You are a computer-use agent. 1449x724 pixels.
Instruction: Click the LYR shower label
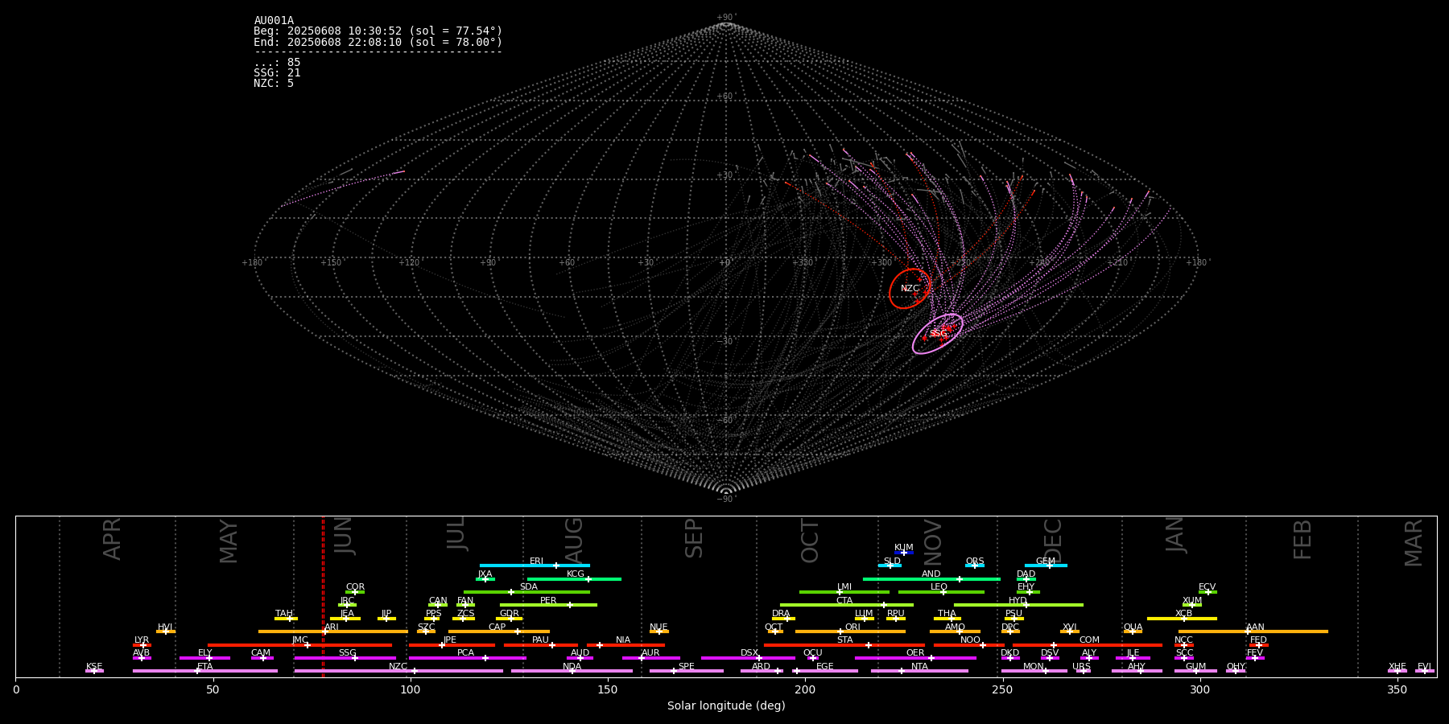click(142, 640)
